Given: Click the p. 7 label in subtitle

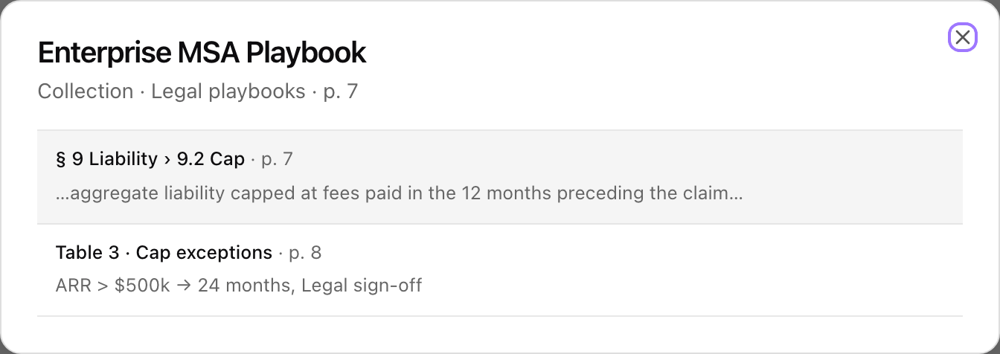Looking at the screenshot, I should 341,92.
